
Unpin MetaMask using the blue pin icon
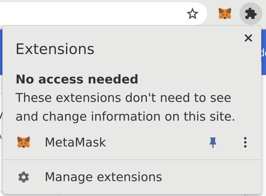tap(213, 142)
